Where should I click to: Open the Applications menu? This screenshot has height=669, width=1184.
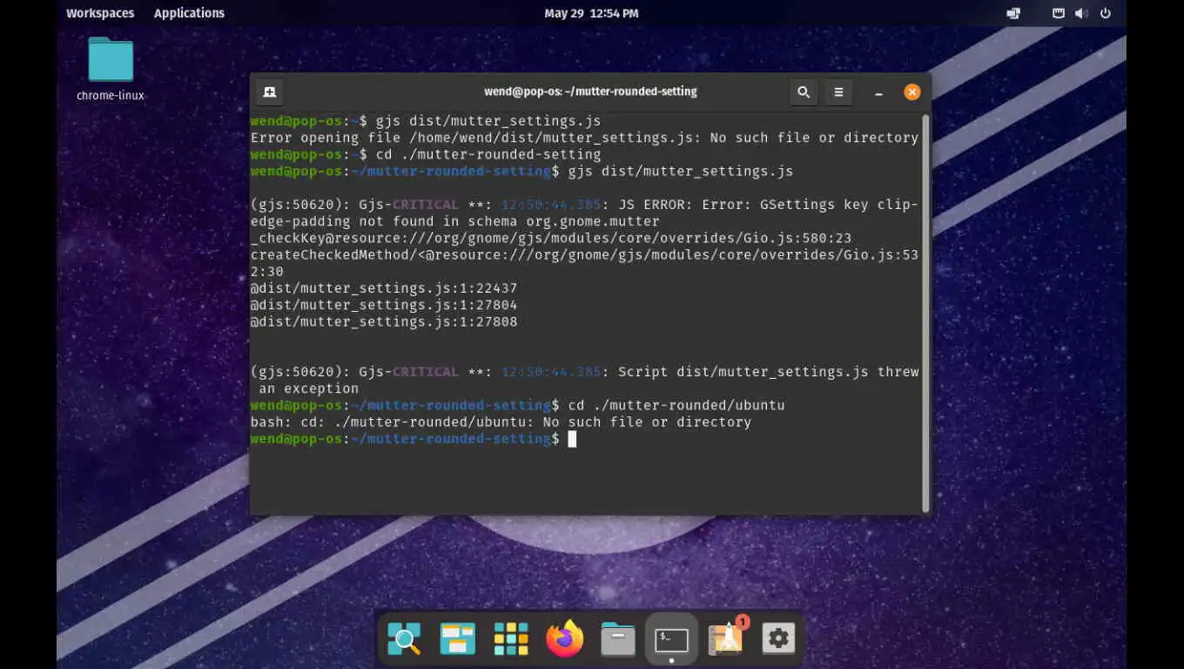189,13
